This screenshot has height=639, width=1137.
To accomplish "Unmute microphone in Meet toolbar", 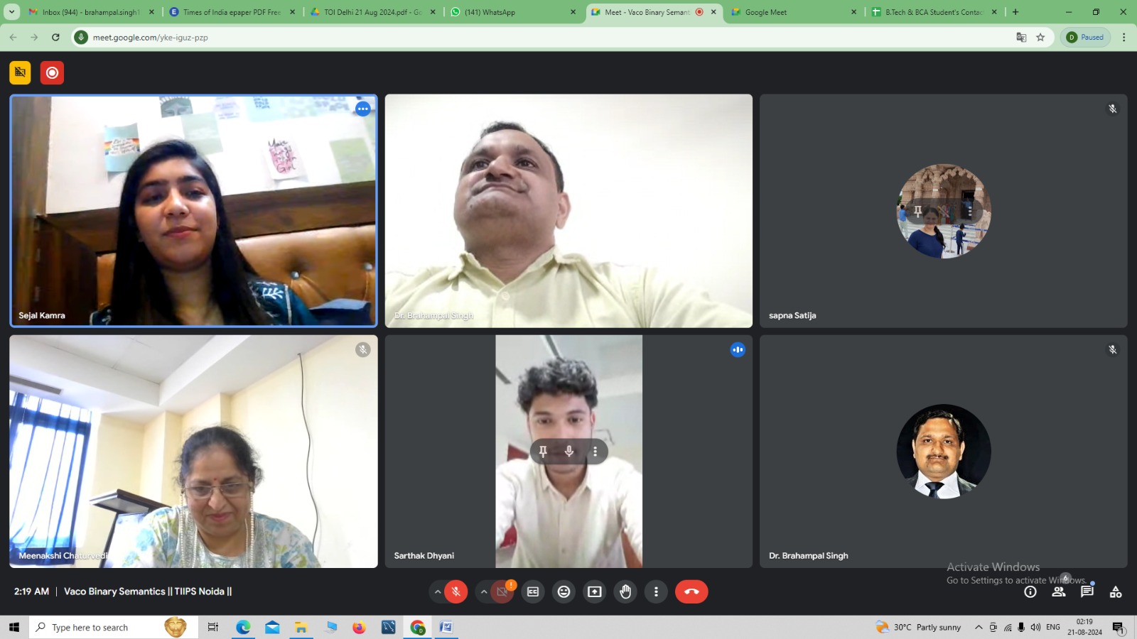I will coord(456,591).
